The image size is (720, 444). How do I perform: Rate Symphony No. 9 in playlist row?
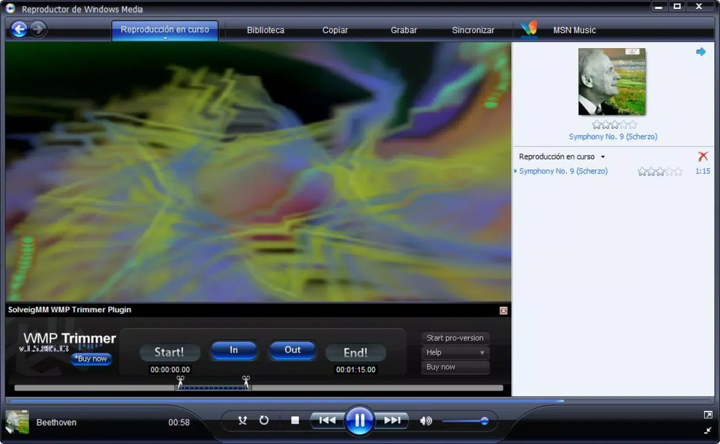point(660,171)
